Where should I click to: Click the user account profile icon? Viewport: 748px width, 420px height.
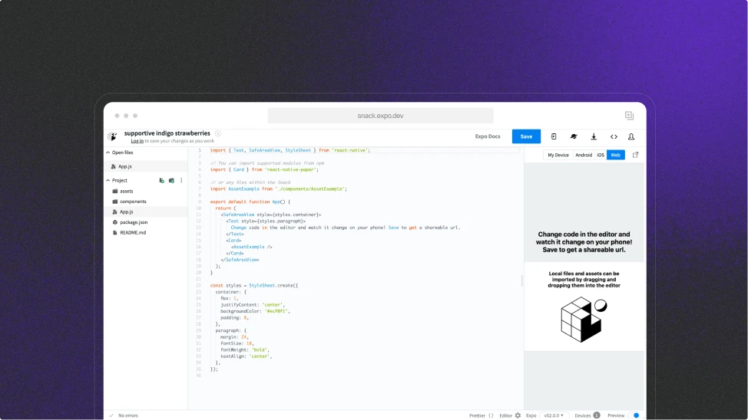click(631, 136)
